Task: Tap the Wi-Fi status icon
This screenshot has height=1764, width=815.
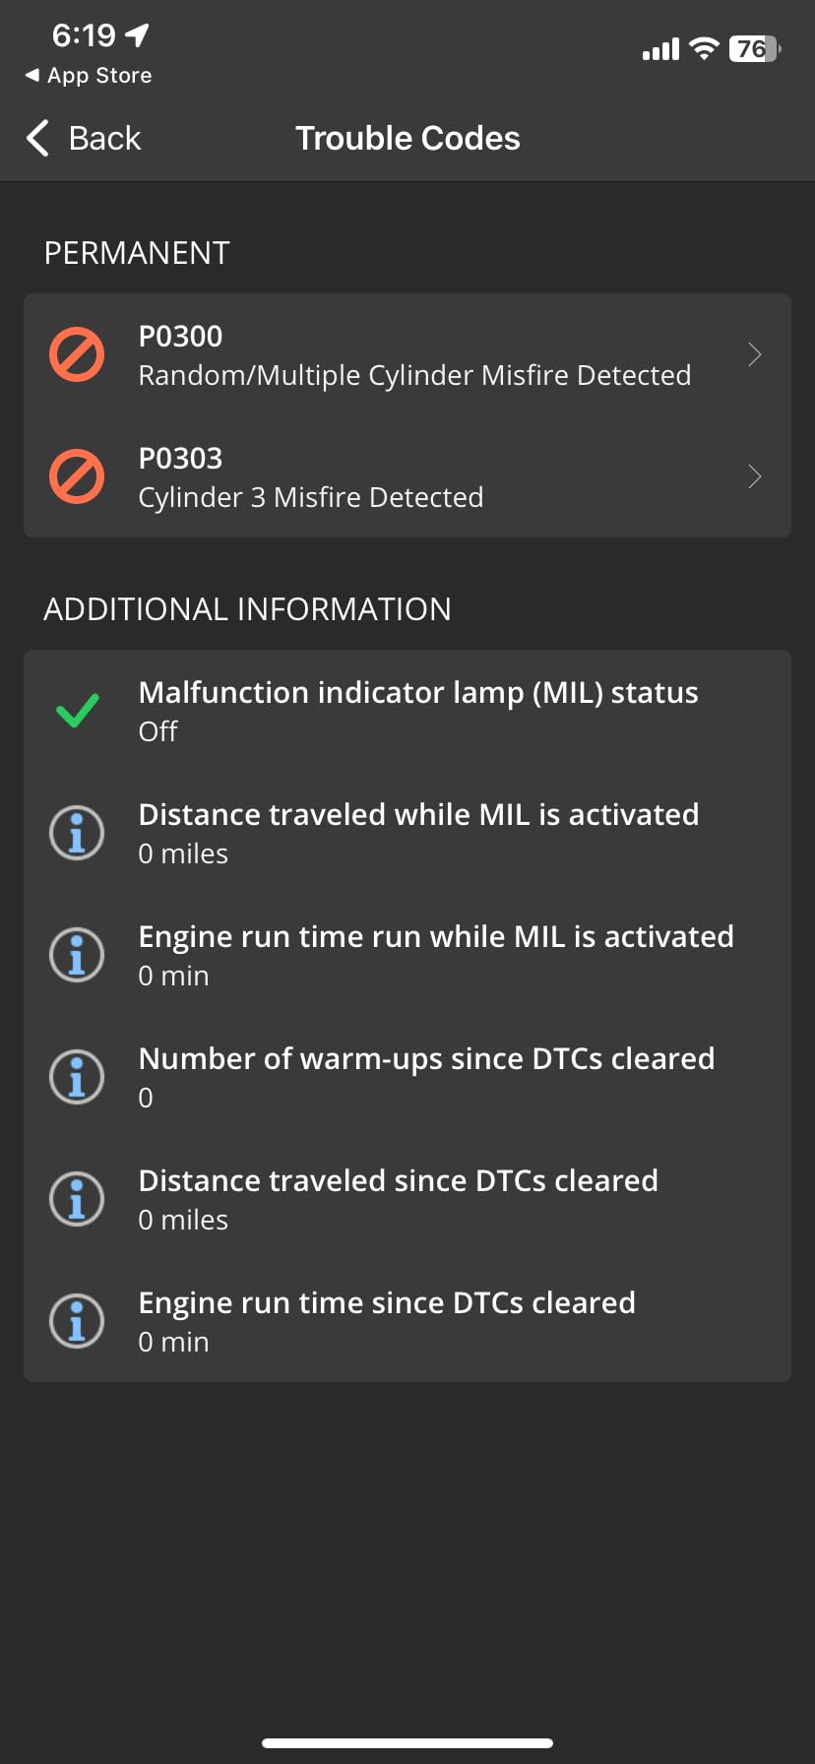Action: point(704,48)
